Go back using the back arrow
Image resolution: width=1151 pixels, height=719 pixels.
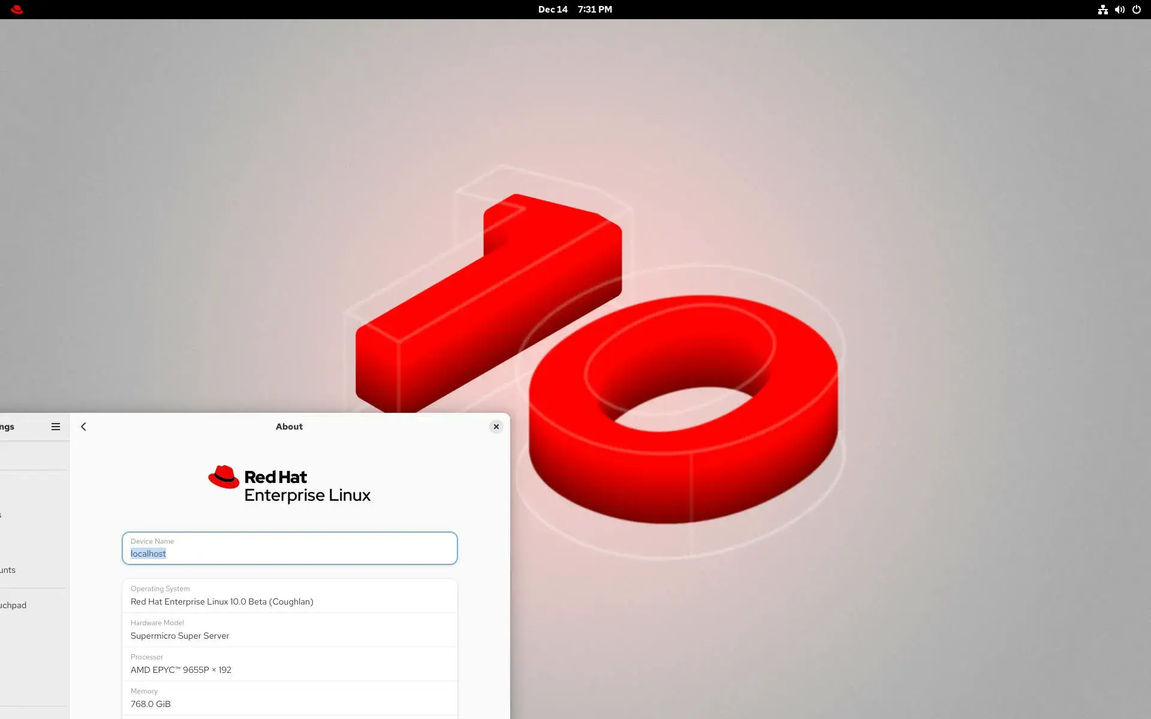(84, 427)
